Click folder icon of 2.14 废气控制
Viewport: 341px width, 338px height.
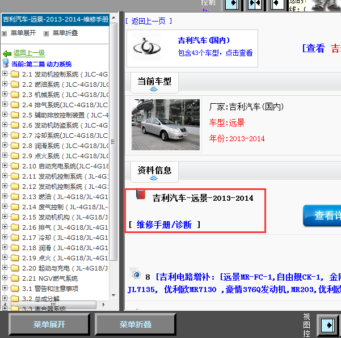point(15,206)
